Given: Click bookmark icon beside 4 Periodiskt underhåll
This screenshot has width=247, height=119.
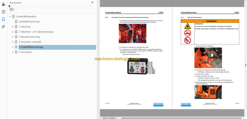Looking at the screenshot, I should click(16, 42).
